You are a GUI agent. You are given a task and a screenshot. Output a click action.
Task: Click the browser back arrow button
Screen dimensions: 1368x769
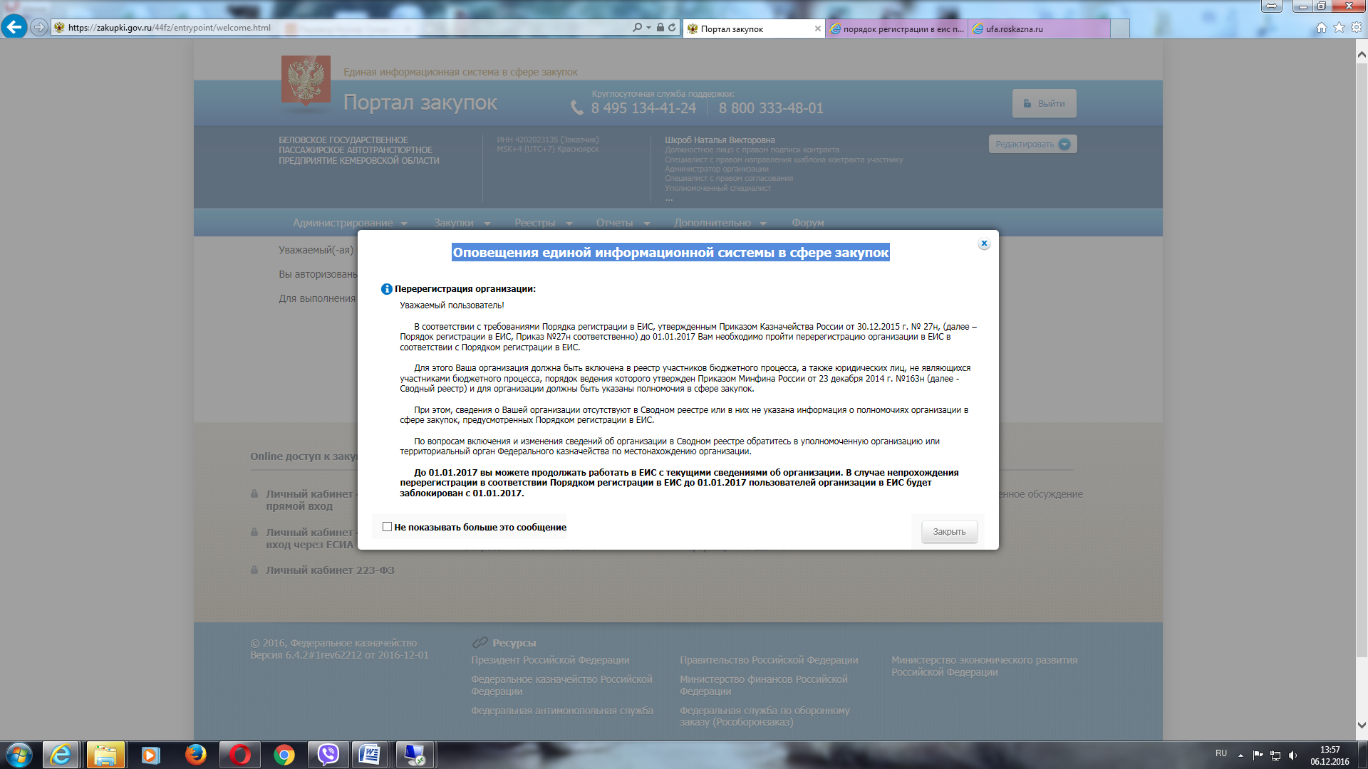pos(14,27)
